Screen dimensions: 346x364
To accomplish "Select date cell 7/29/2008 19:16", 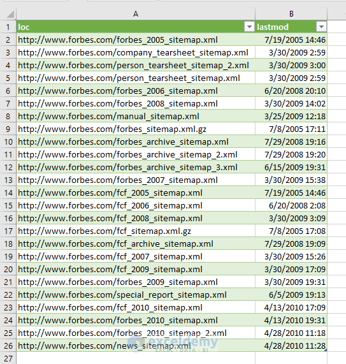I will 291,142.
